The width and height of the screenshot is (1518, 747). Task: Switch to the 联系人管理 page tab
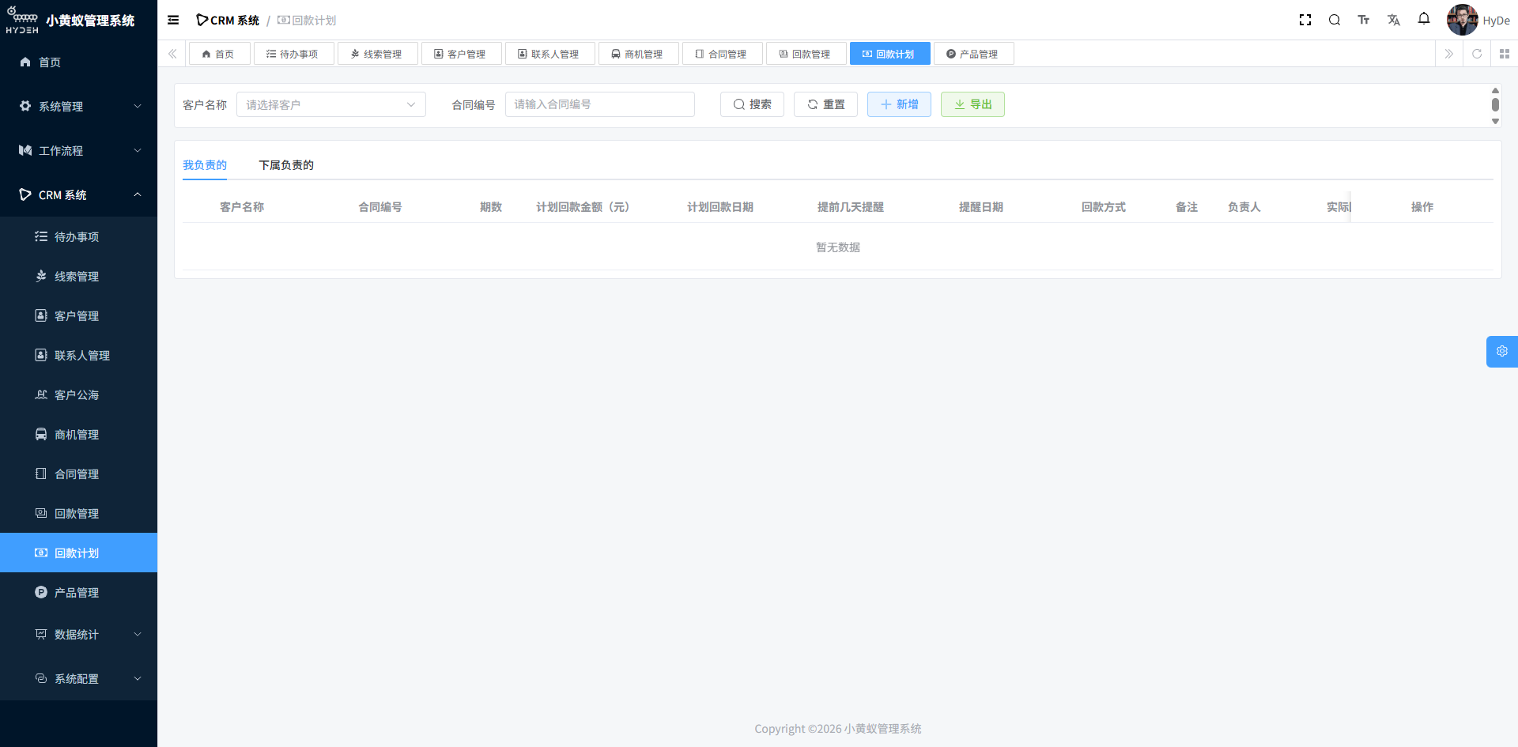(x=549, y=54)
